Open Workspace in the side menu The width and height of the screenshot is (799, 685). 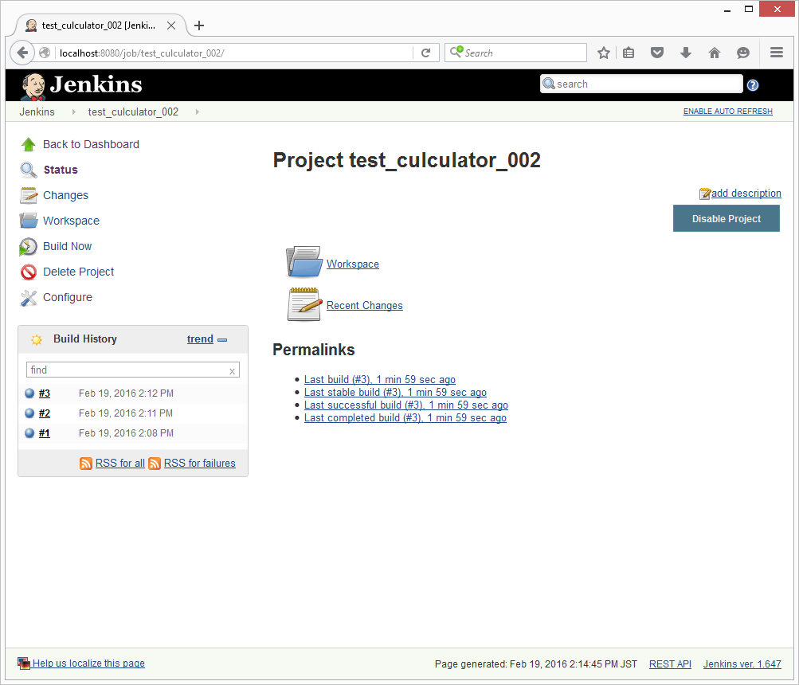pyautogui.click(x=71, y=221)
